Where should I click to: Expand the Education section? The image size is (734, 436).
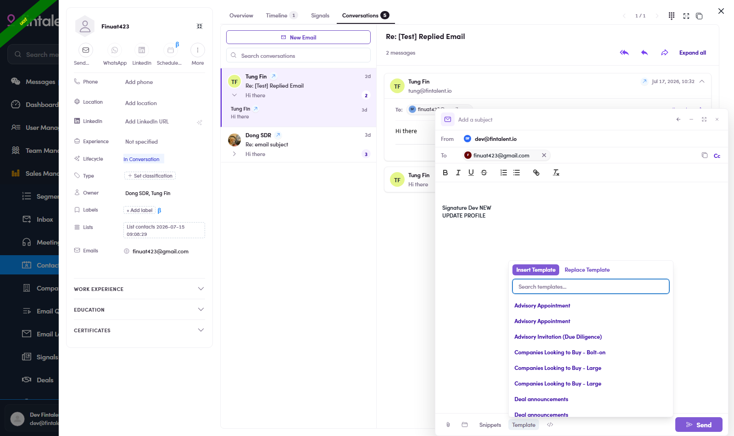pos(139,310)
